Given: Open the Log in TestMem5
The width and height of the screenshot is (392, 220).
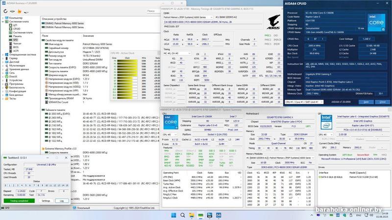Looking at the screenshot, I should (x=62, y=201).
